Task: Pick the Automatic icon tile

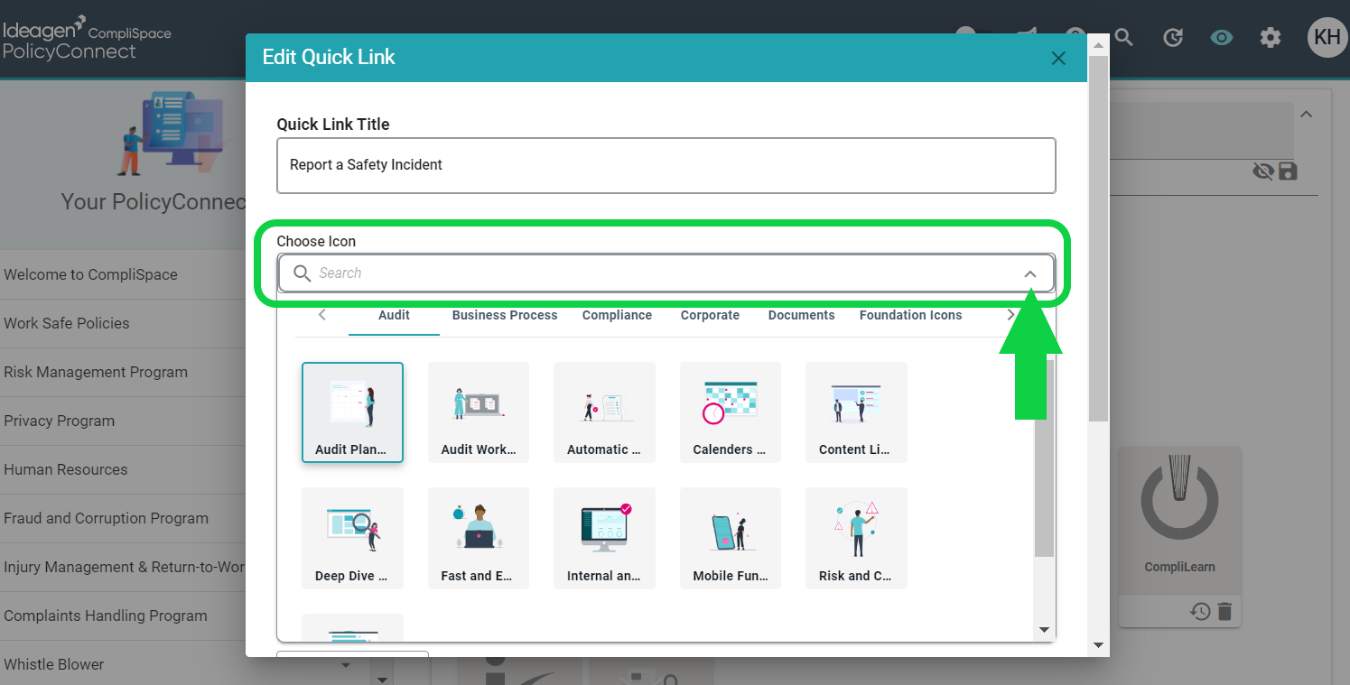Action: 604,412
